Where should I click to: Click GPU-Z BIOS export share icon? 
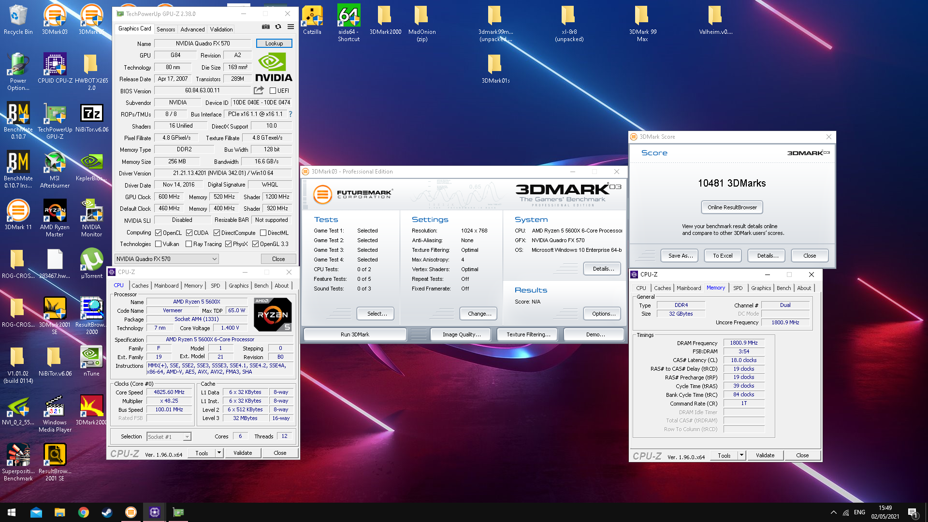(259, 90)
